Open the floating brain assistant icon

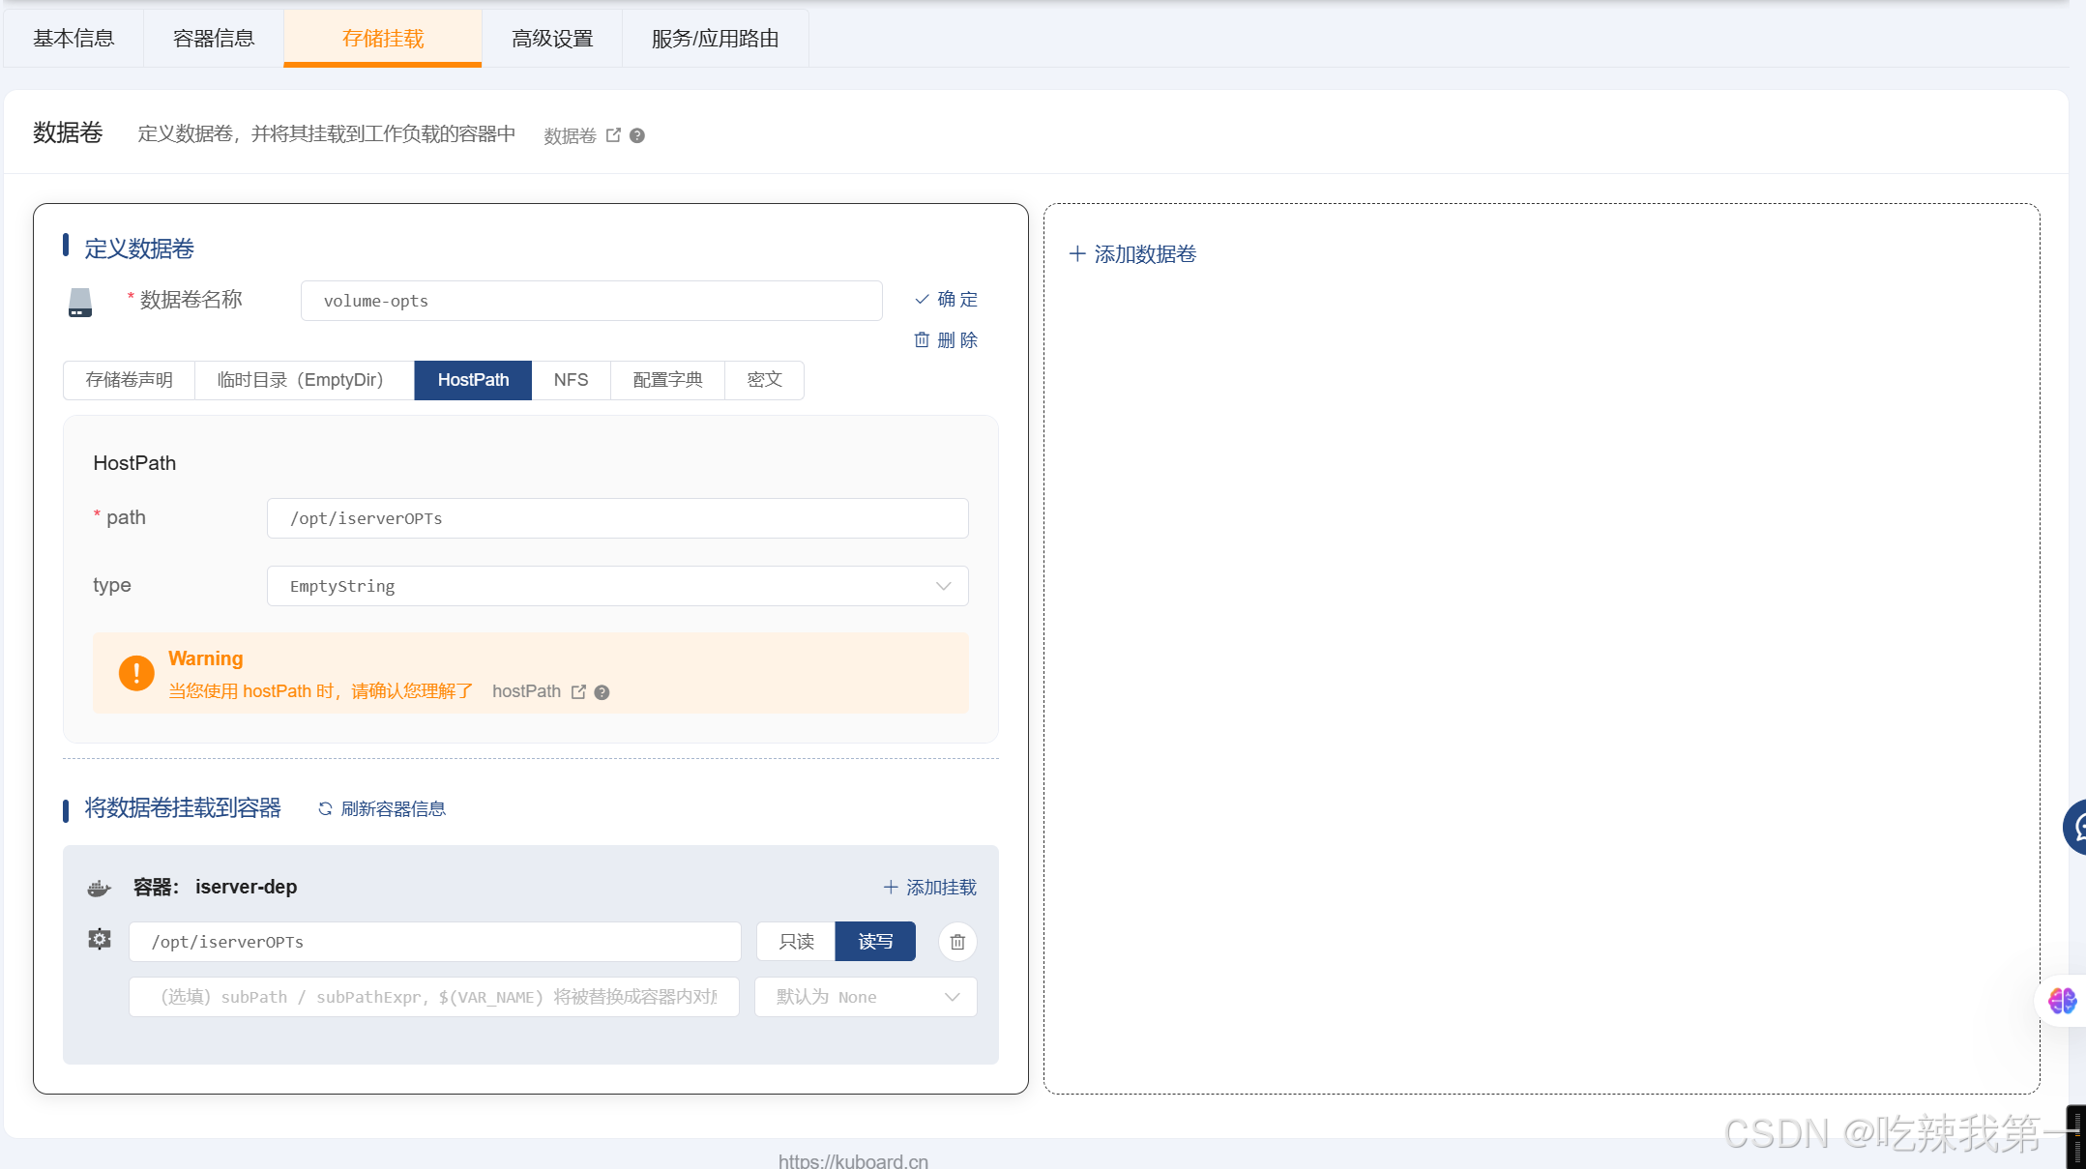[2062, 1000]
